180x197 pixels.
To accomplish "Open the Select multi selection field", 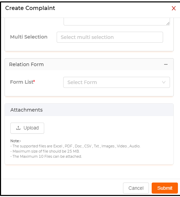I will pos(110,37).
